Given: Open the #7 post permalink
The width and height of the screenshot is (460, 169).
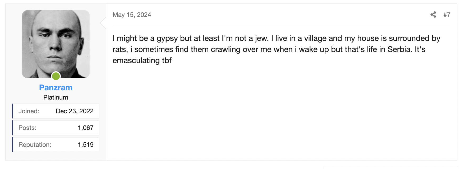Looking at the screenshot, I should point(447,15).
